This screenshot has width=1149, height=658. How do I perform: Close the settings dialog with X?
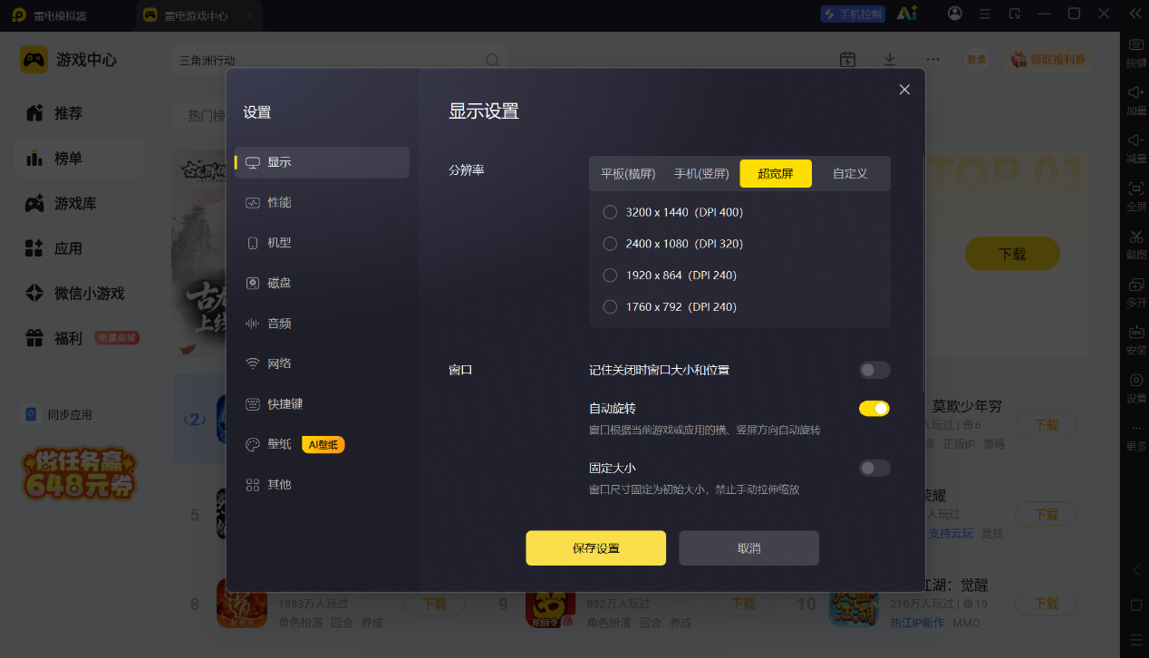click(904, 89)
